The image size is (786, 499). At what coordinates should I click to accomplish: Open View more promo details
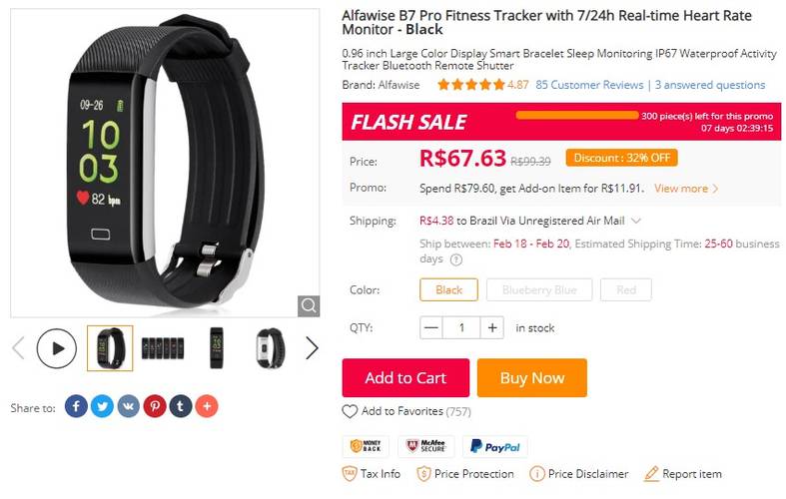686,189
